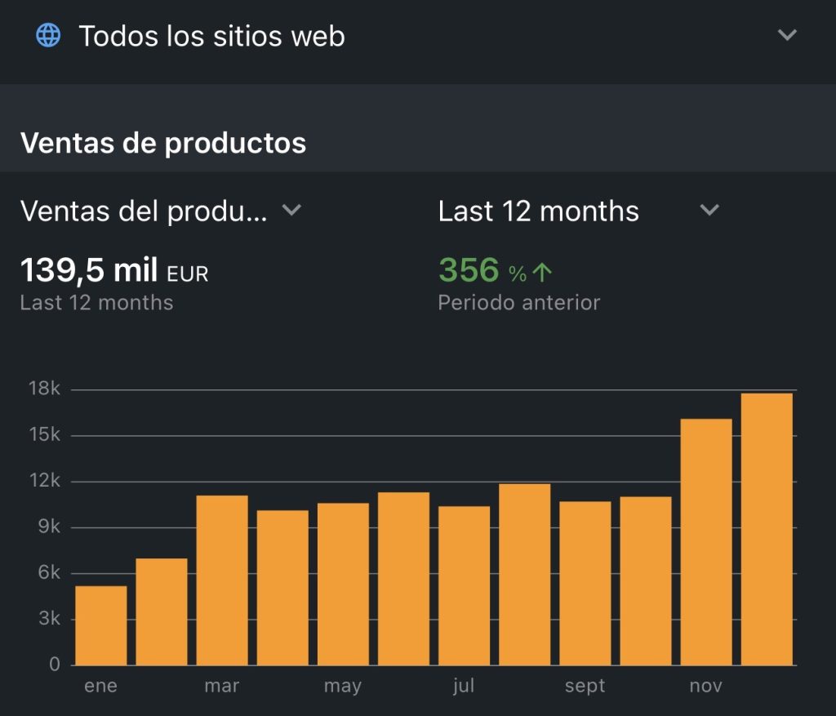The width and height of the screenshot is (836, 716).
Task: Expand the Todos los sitios web chevron
Action: (787, 35)
